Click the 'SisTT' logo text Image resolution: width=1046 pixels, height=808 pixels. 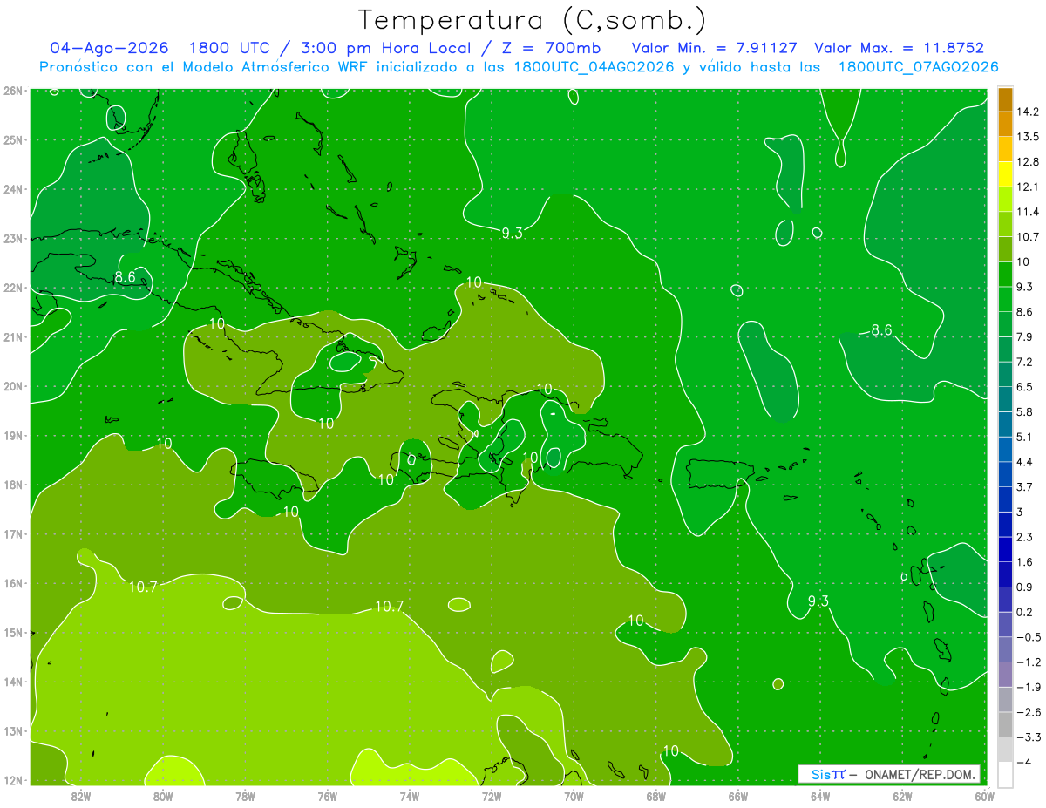(827, 774)
